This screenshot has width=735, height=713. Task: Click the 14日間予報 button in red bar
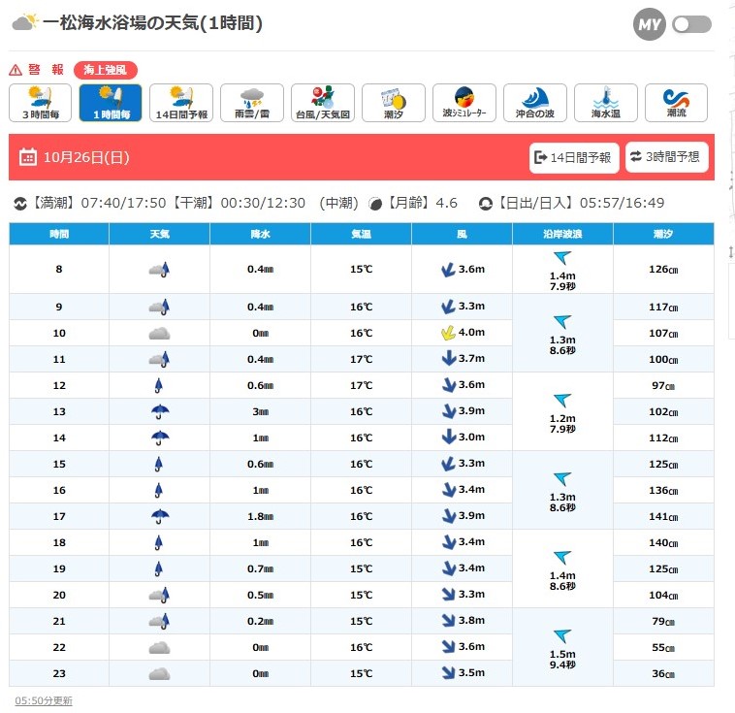point(573,157)
